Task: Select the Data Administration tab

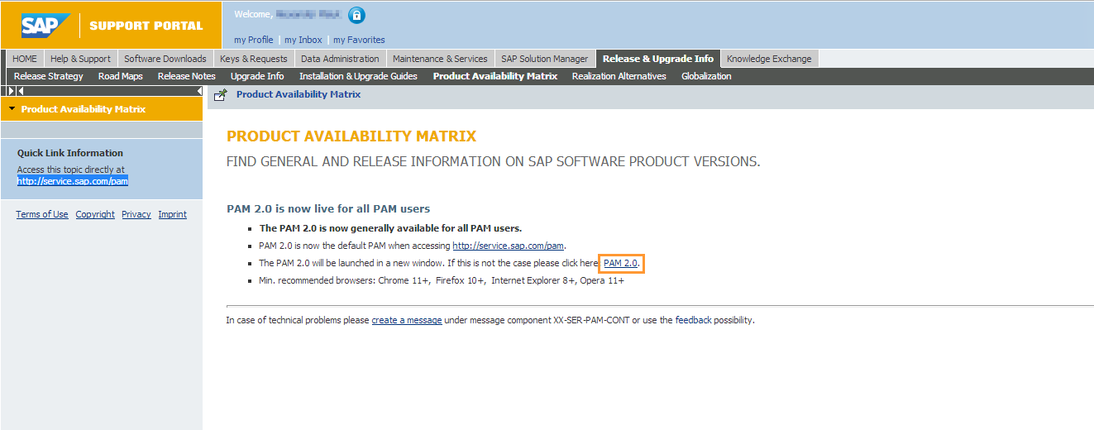Action: coord(340,59)
